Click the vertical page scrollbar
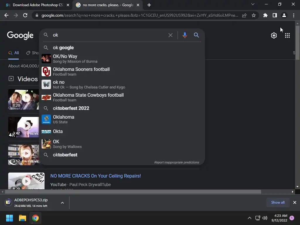This screenshot has width=300, height=225. pyautogui.click(x=297, y=42)
